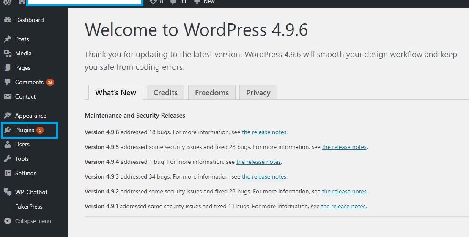Open release notes link for Version 4.9.4
469x237 pixels.
(x=258, y=162)
